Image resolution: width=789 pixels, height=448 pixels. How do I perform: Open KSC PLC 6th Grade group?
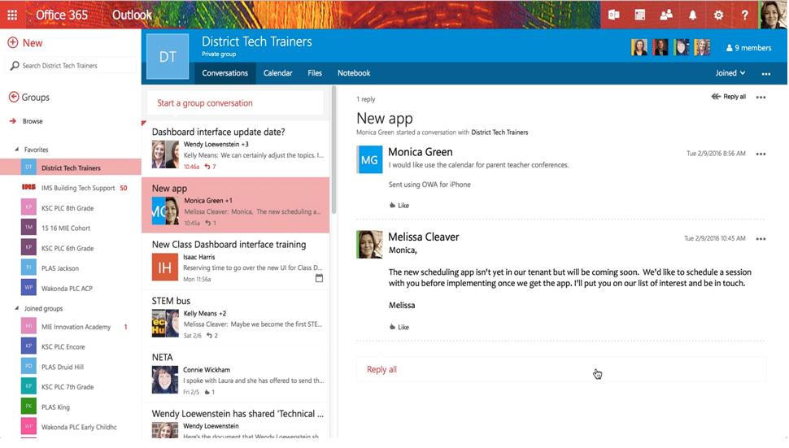pos(71,248)
